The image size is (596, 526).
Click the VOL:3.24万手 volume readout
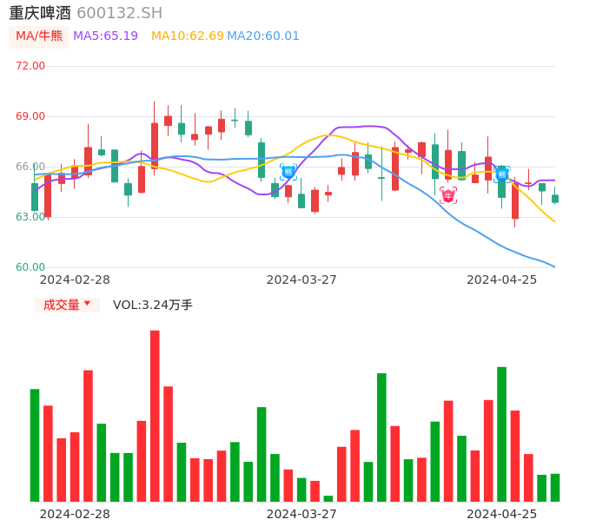point(152,305)
